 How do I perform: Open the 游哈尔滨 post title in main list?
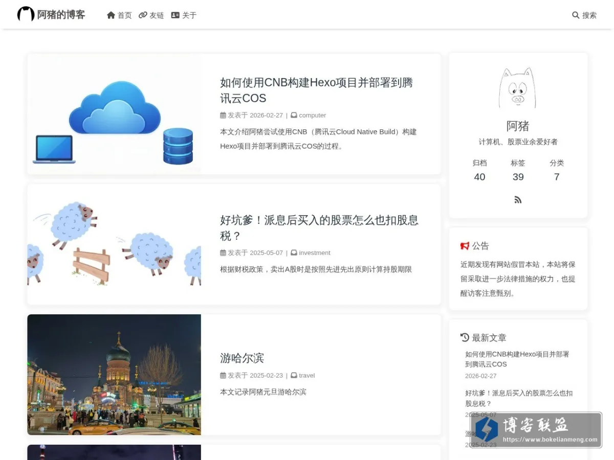click(x=242, y=358)
